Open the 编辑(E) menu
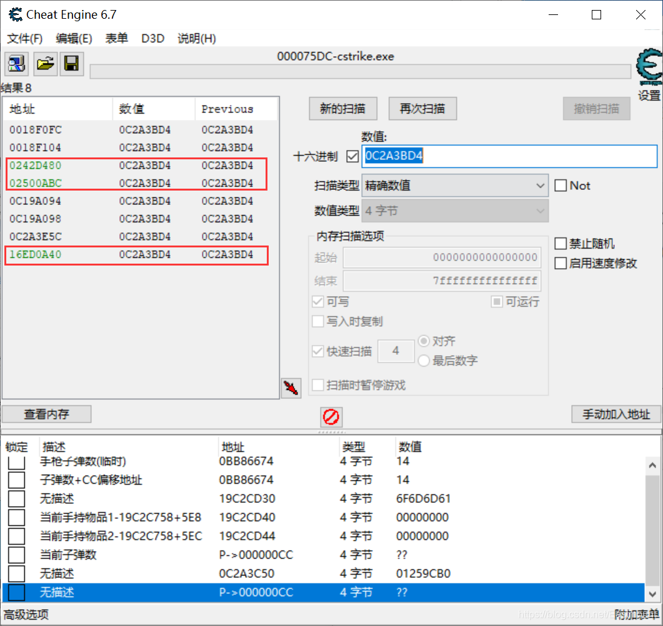Viewport: 663px width, 626px height. 74,39
